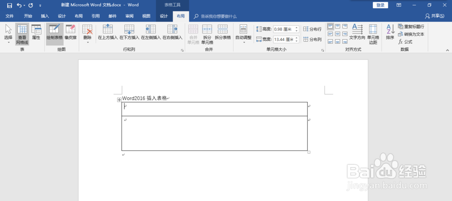Click 转换为文本 convert to text
Screen dimensions: 452x201
[411, 34]
